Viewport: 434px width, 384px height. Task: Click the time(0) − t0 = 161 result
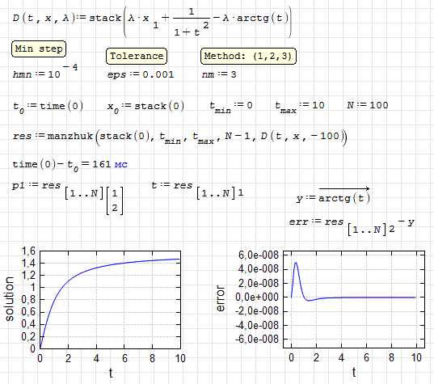61,166
